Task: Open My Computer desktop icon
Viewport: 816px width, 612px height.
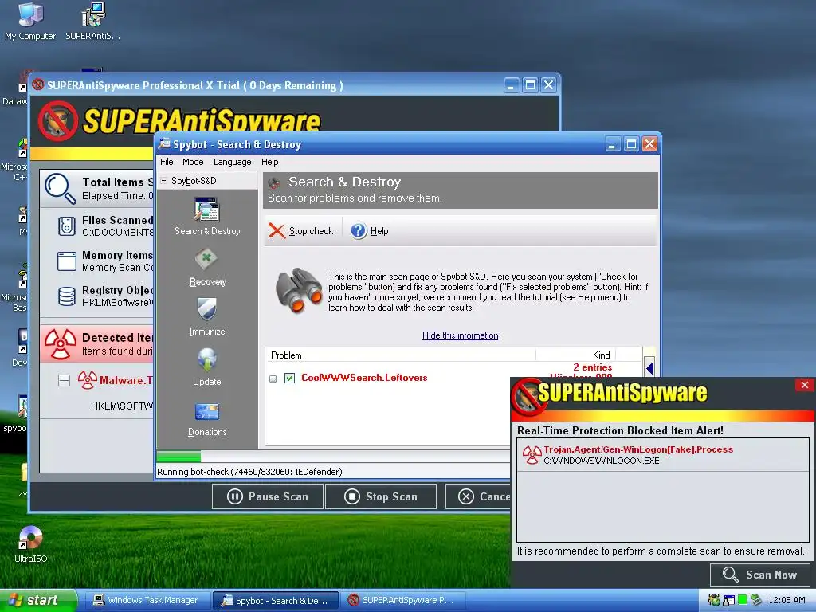Action: click(30, 22)
